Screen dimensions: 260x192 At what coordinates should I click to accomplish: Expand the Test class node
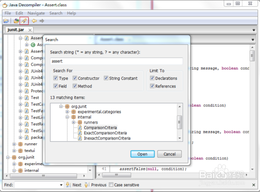(x=20, y=98)
